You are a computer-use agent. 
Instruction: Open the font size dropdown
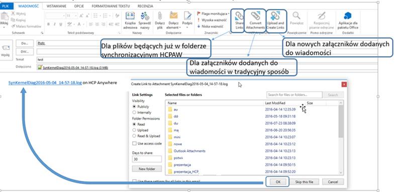pyautogui.click(x=76, y=16)
